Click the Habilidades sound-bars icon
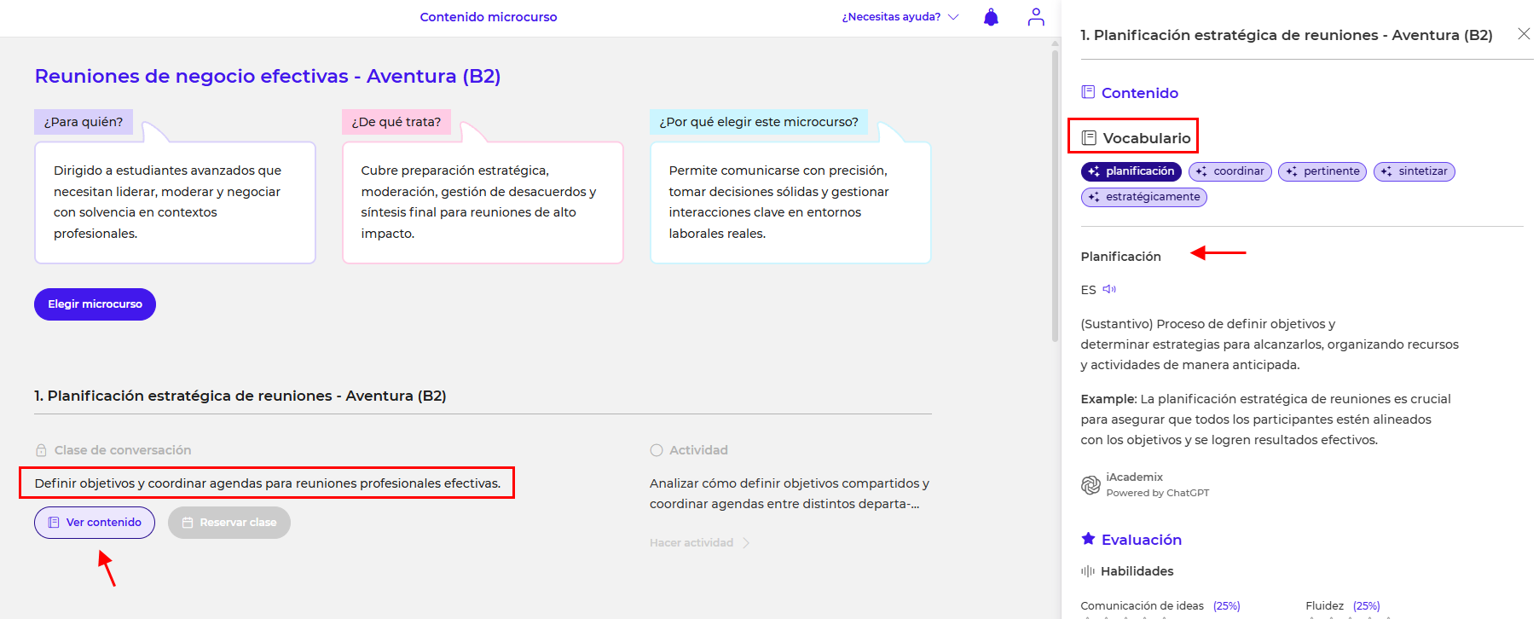 (1088, 571)
